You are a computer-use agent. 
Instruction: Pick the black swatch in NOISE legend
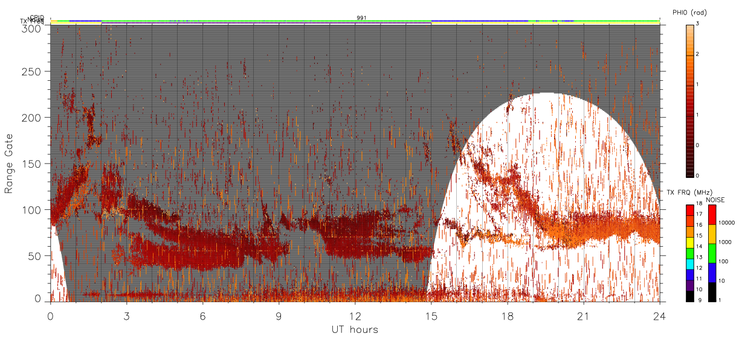711,292
